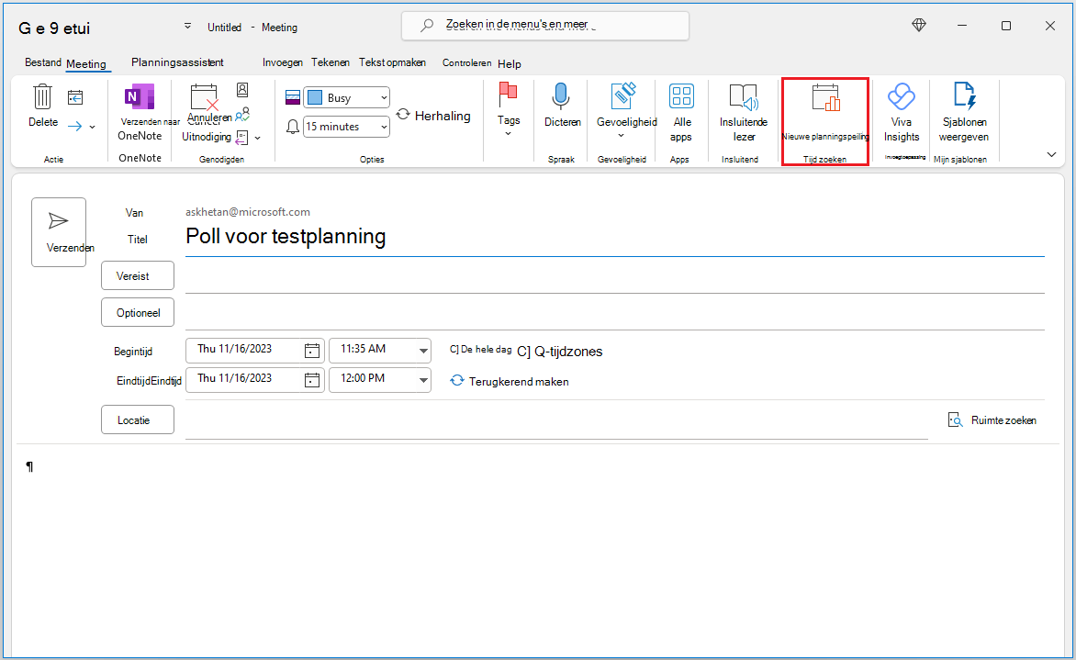Click in the meeting body text area
Image resolution: width=1076 pixels, height=660 pixels.
[538, 549]
